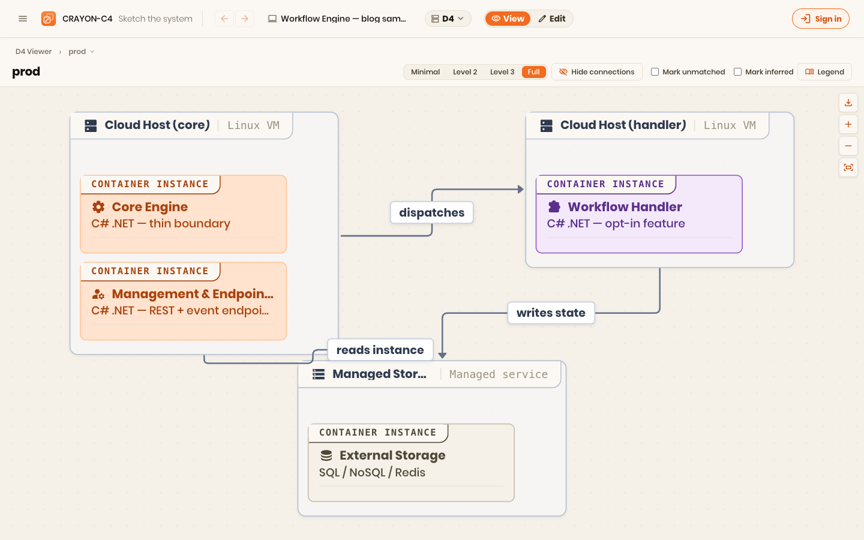The width and height of the screenshot is (864, 540).
Task: Go back with the left arrow
Action: tap(224, 19)
